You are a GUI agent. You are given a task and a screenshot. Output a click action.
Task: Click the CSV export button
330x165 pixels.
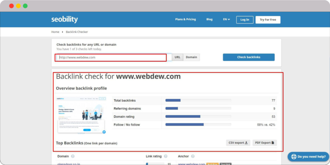point(238,143)
